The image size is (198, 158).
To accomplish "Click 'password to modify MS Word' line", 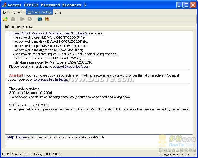I will [x=50, y=42].
